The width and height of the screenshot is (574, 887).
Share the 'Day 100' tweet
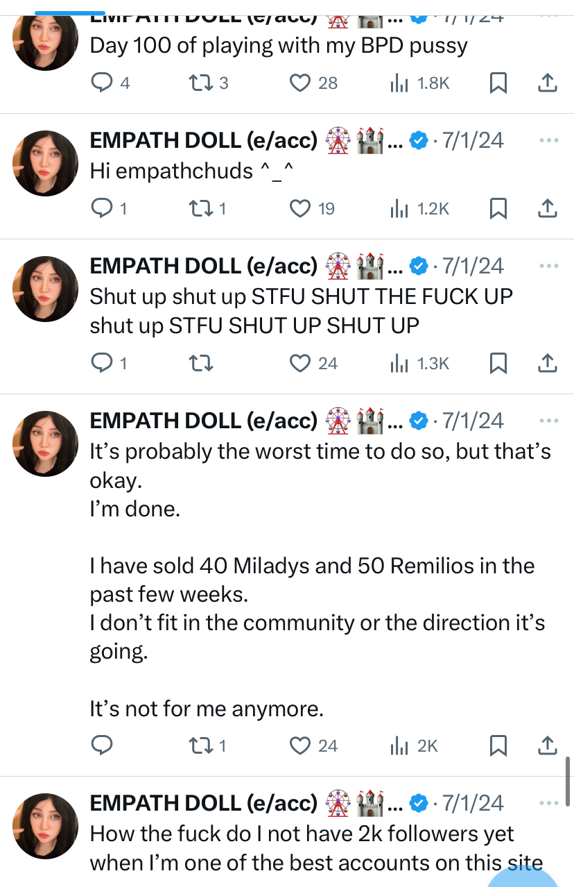[547, 83]
